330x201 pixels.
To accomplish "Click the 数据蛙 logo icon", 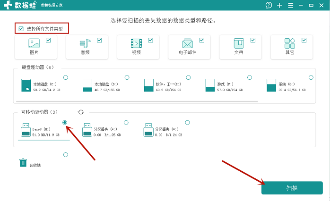I will pyautogui.click(x=8, y=5).
